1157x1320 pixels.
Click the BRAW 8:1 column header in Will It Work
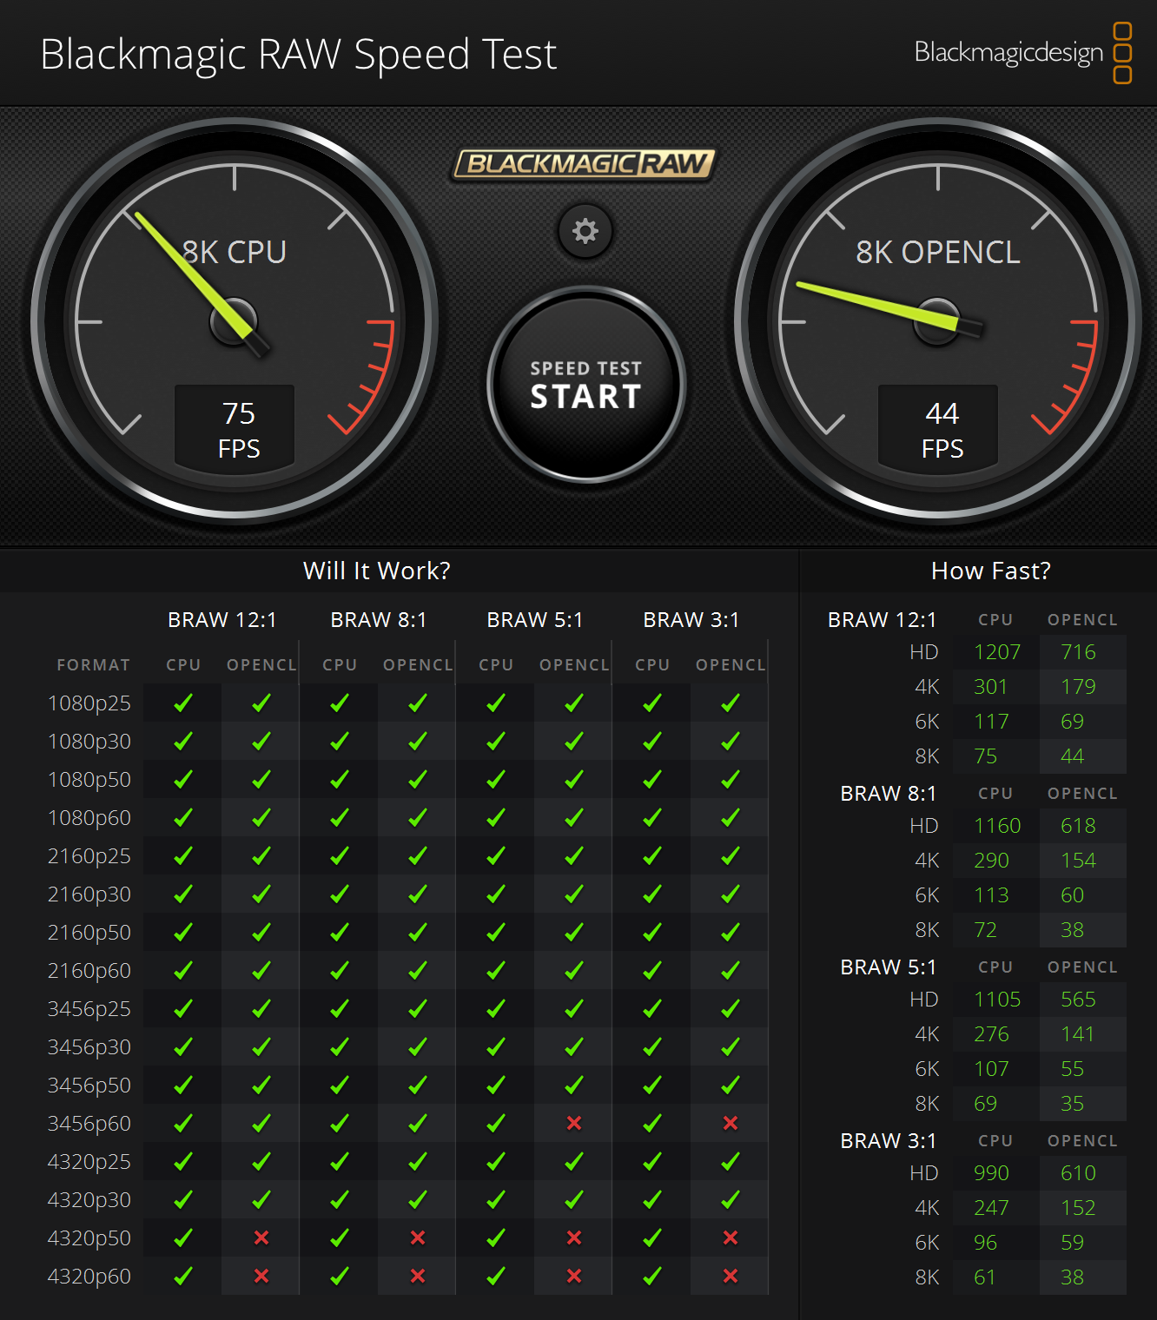click(x=379, y=619)
